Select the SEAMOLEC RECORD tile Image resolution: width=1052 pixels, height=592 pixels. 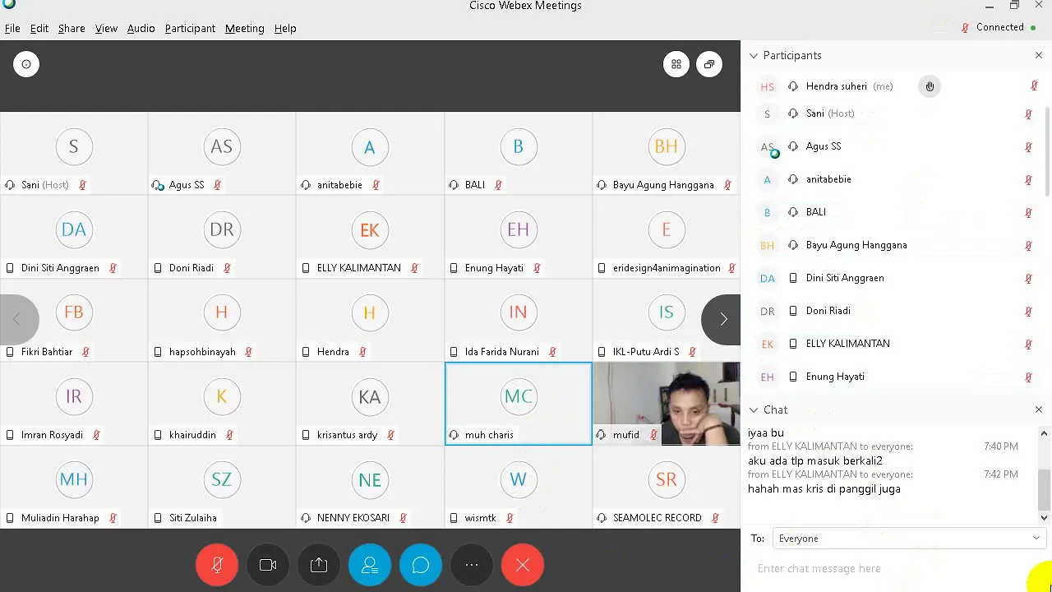(x=667, y=487)
